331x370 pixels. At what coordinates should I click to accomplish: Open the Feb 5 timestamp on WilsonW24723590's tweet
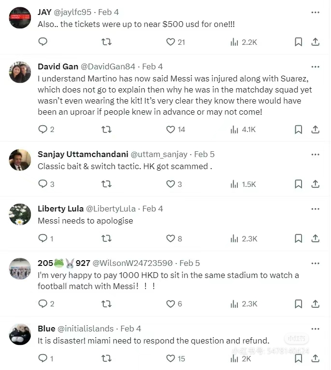coord(189,263)
